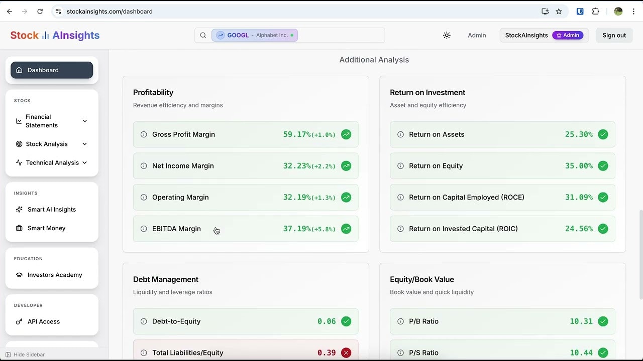643x361 pixels.
Task: Click the red status badge on Total Liabilities/Equity
Action: (346, 352)
